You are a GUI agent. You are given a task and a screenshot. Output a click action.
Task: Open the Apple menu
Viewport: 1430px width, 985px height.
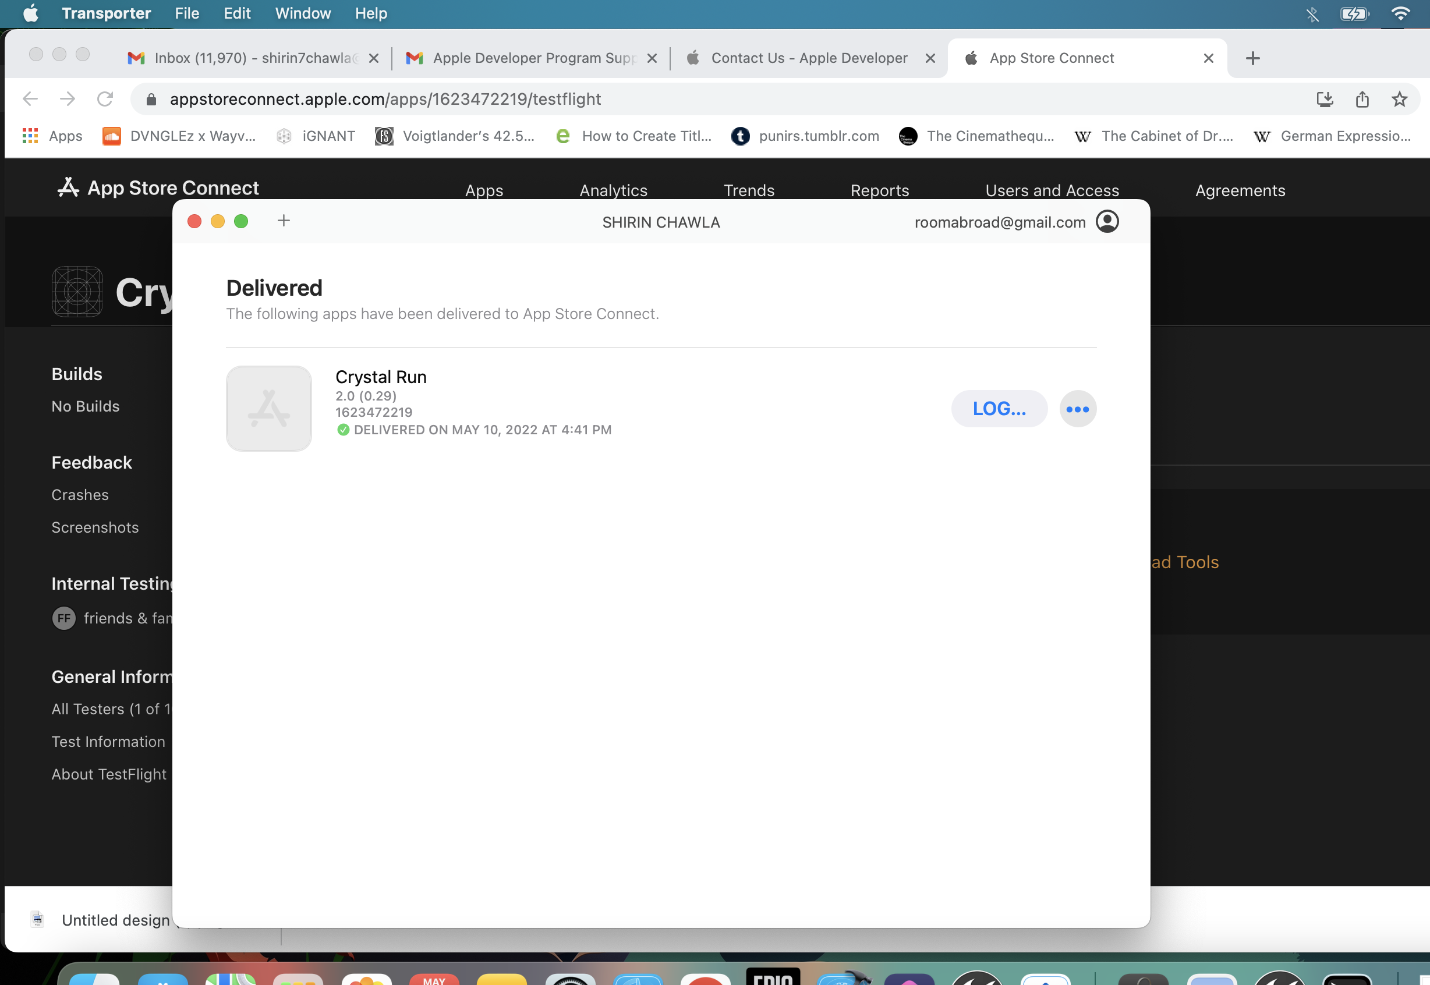point(30,13)
